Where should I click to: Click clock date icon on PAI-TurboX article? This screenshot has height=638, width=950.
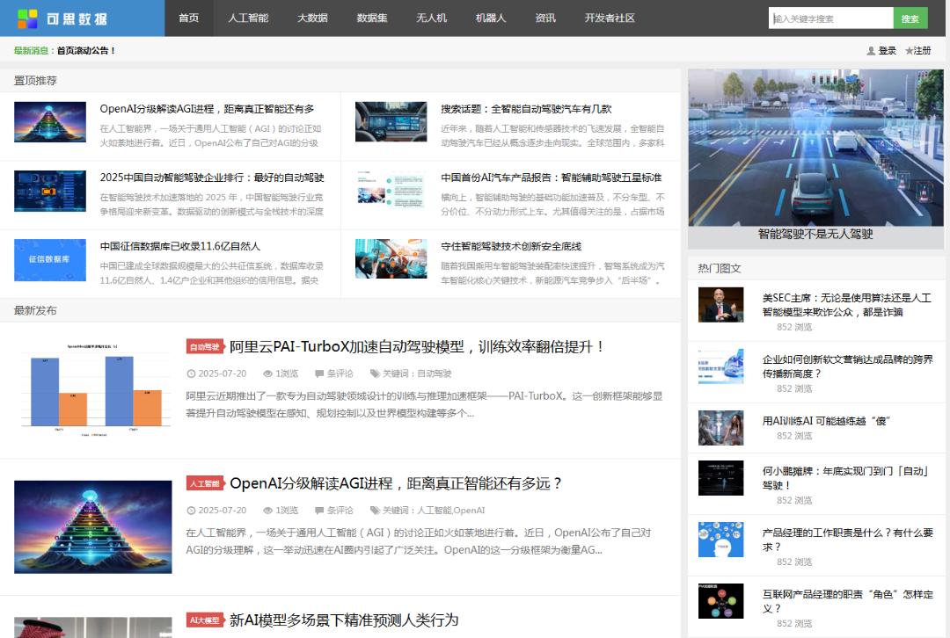(191, 374)
